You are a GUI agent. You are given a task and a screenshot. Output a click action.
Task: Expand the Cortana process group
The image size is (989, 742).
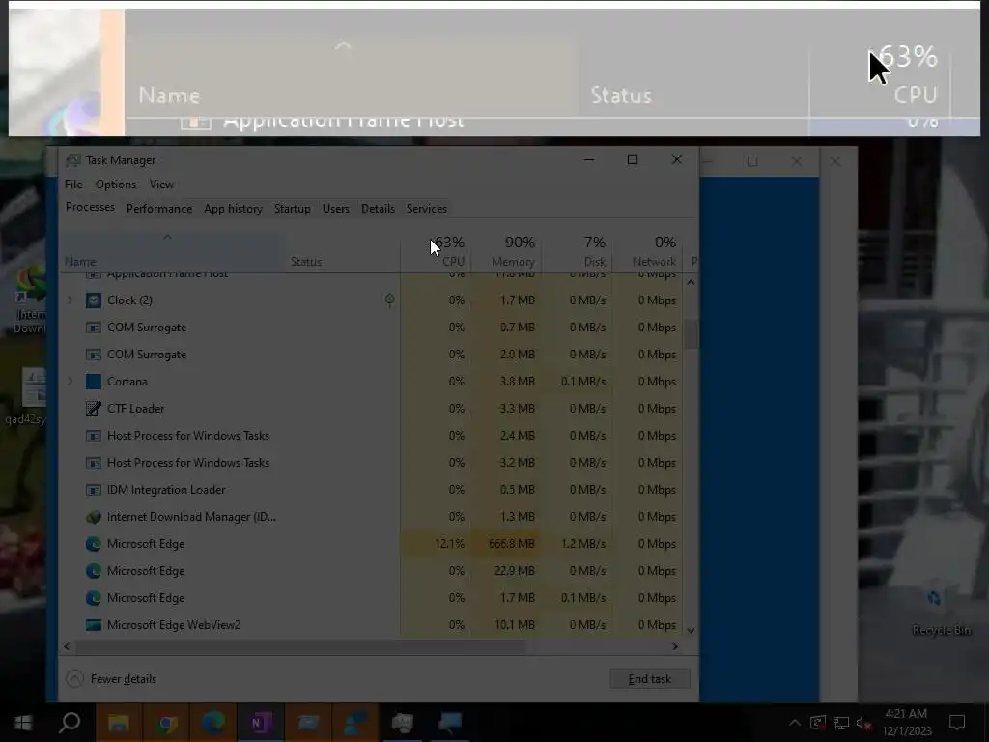70,381
